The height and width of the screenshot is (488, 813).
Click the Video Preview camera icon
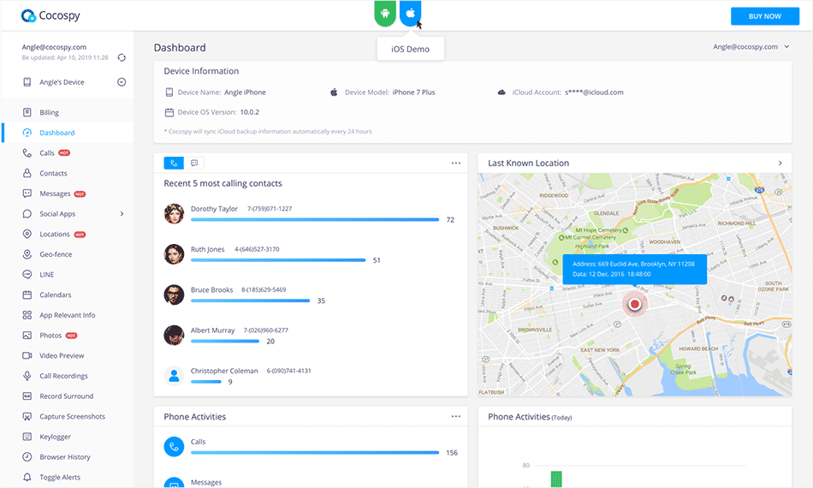pyautogui.click(x=27, y=355)
